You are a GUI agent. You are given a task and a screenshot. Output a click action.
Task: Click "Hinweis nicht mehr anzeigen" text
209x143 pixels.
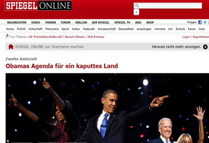pos(176,47)
